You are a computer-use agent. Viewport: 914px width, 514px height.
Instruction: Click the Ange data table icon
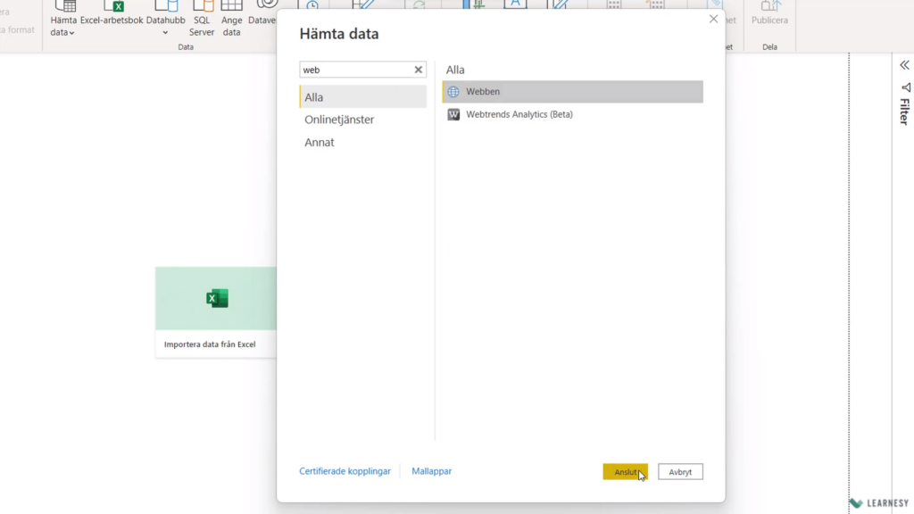(x=232, y=7)
